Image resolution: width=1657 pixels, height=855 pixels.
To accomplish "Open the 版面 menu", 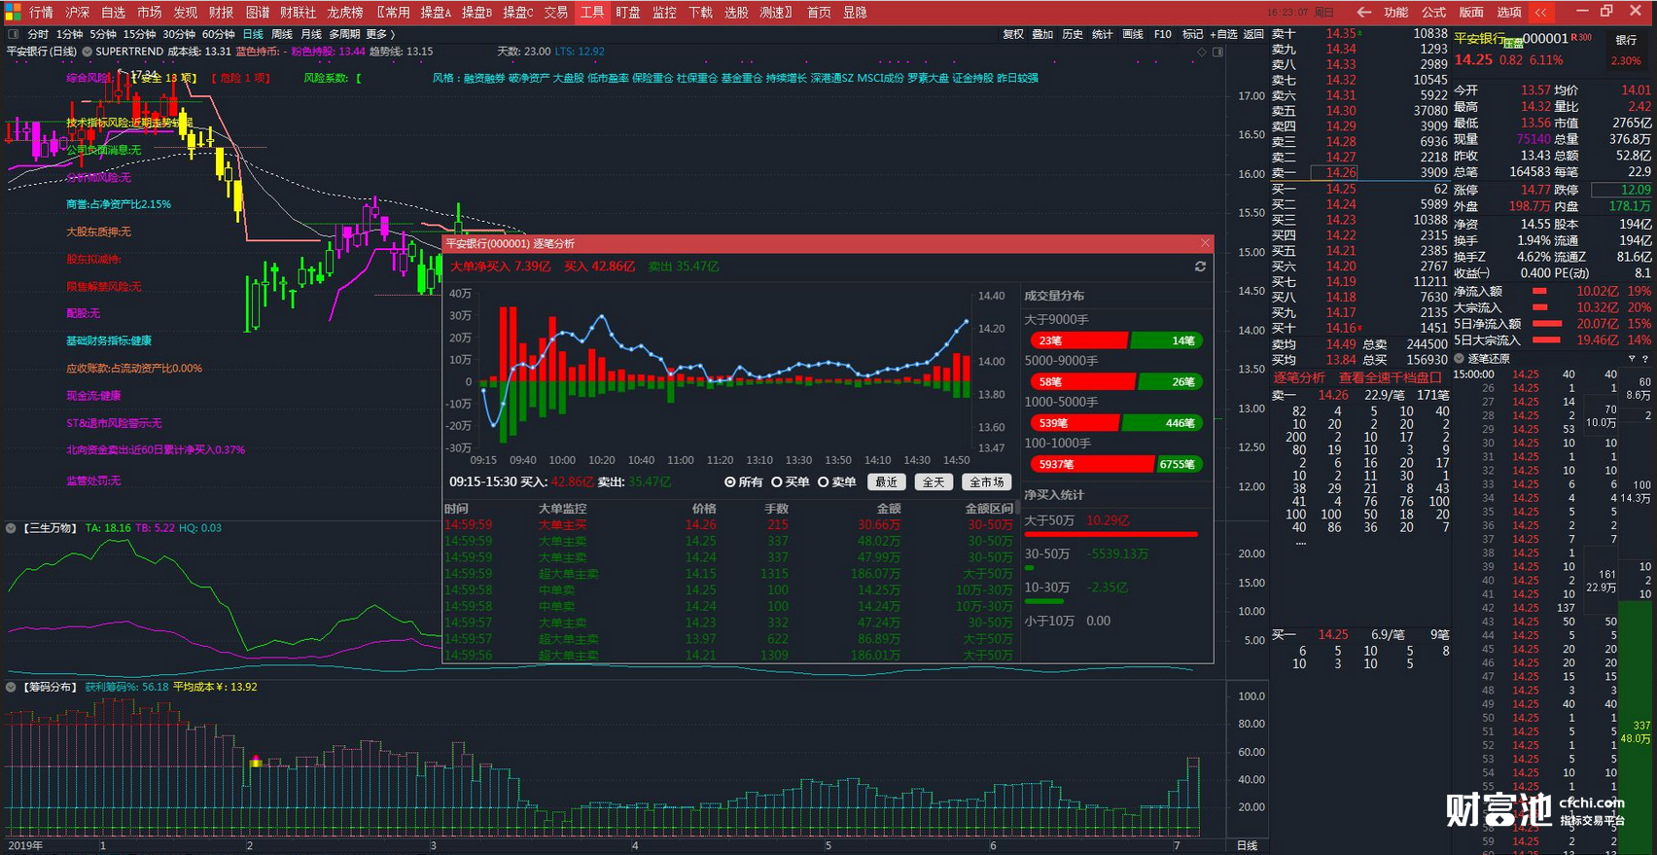I will [1471, 13].
